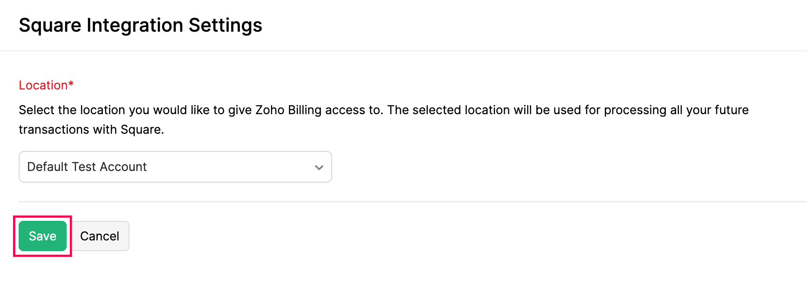Open the Location dropdown
807x287 pixels.
pyautogui.click(x=175, y=167)
